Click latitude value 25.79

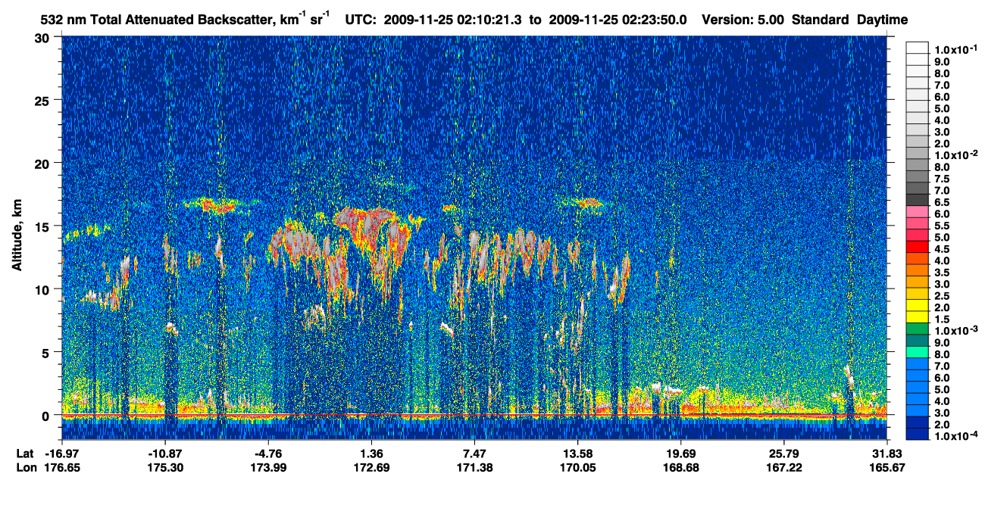(x=784, y=454)
